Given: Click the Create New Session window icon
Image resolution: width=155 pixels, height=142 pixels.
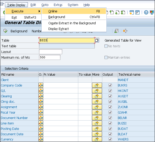Looking at the screenshot, I should [132, 12].
